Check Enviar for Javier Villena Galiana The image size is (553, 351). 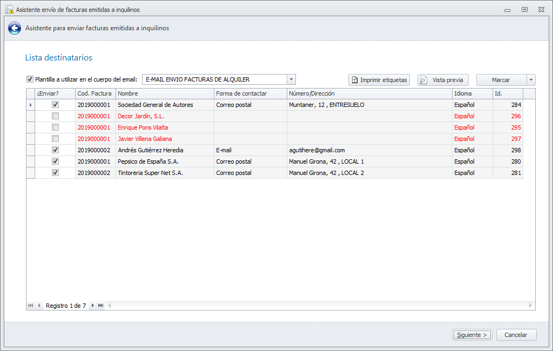tap(56, 138)
